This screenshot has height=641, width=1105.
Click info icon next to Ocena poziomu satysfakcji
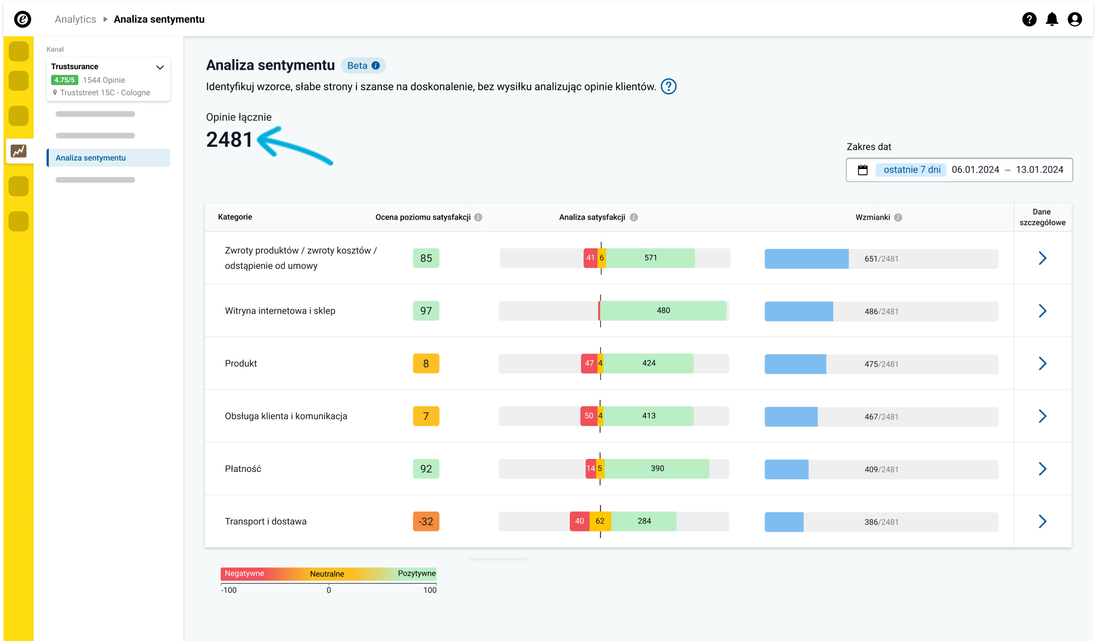[478, 217]
